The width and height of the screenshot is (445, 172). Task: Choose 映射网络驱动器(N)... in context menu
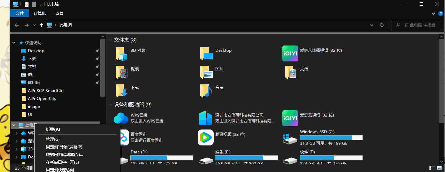(x=77, y=155)
